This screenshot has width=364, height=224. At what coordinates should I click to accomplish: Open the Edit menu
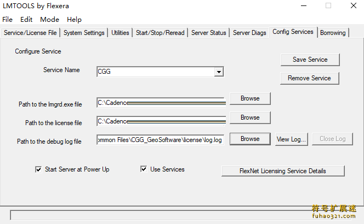26,20
